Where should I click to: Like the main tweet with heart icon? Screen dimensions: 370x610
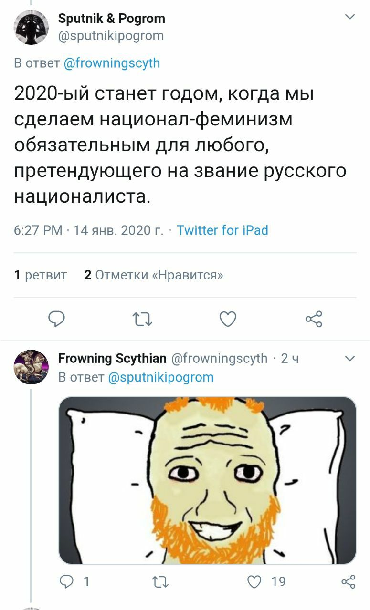[228, 319]
